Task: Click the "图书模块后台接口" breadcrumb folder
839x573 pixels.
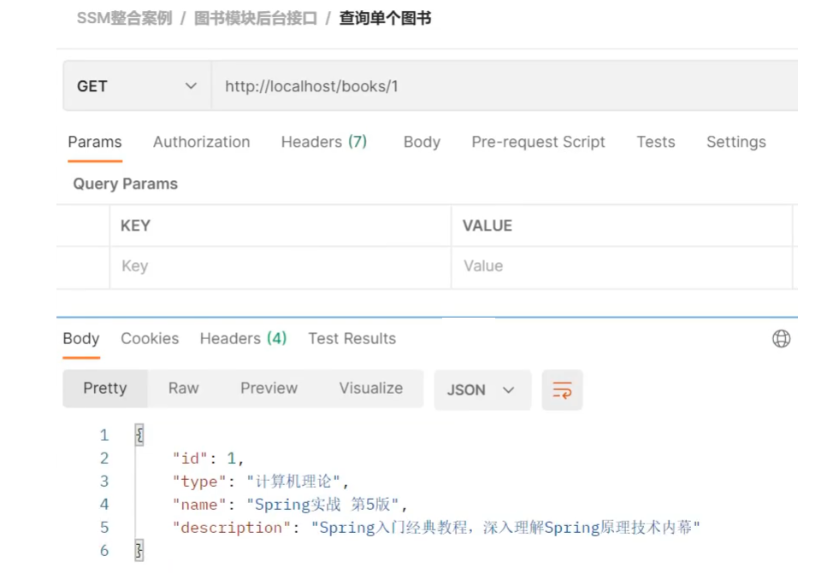Action: tap(256, 18)
